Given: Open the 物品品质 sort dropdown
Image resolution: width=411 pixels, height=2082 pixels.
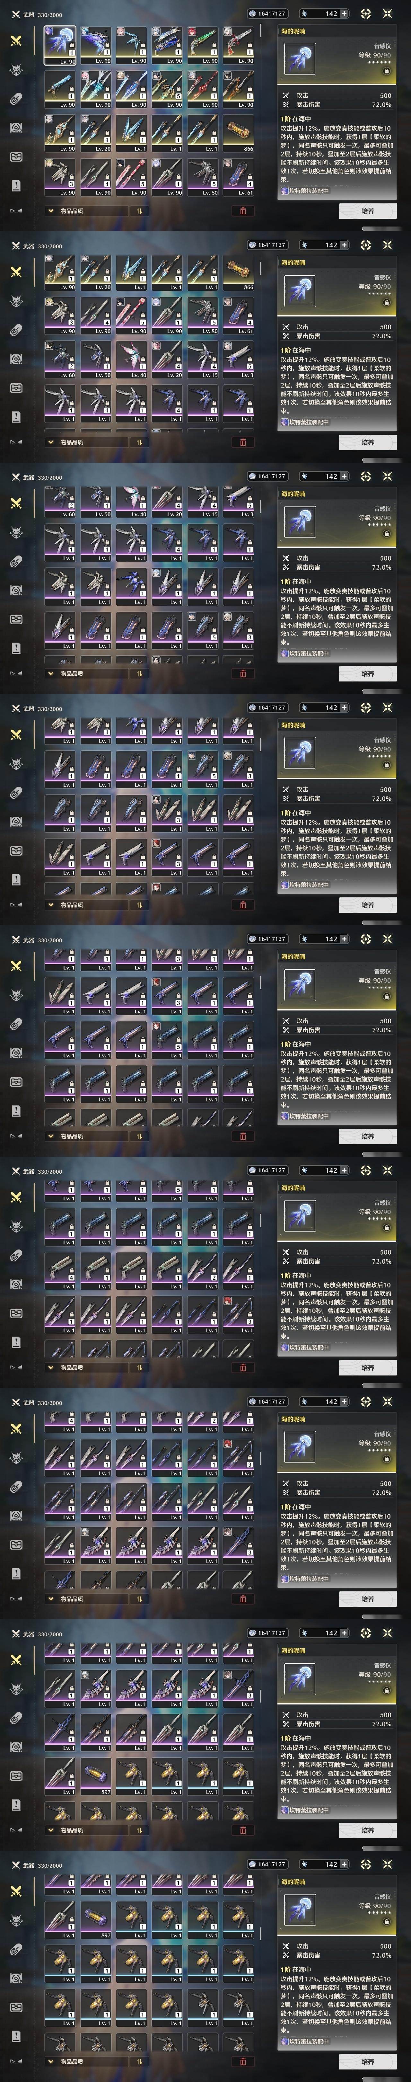Looking at the screenshot, I should tap(86, 211).
